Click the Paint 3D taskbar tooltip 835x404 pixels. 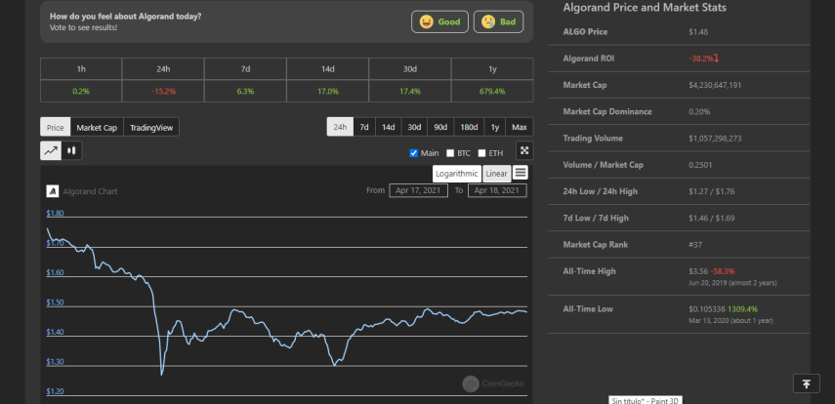tap(646, 400)
